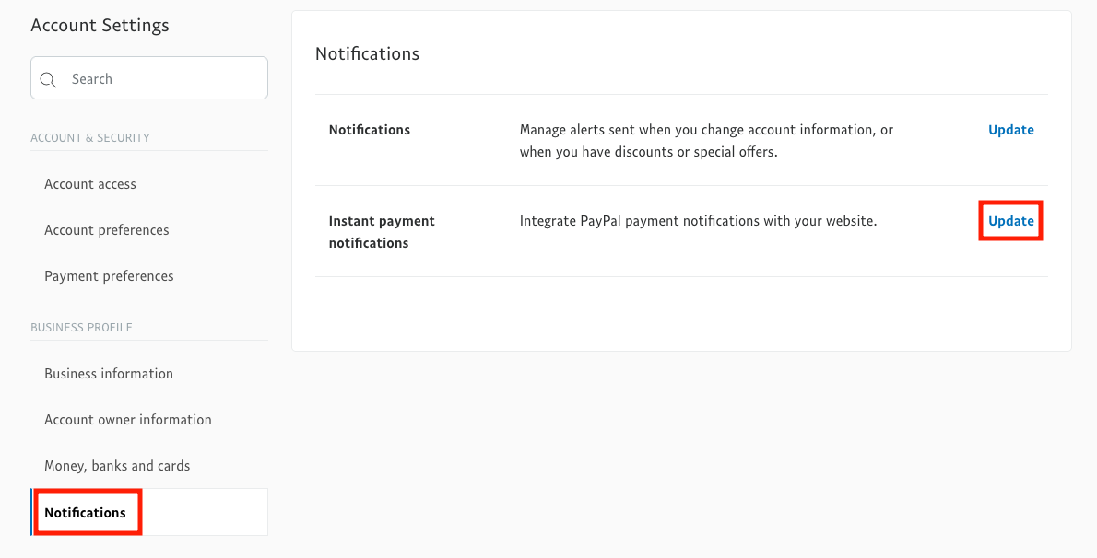Screen dimensions: 1097x558
Task: Go to Account preferences
Action: coord(107,230)
